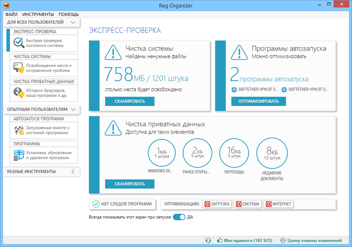The width and height of the screenshot is (352, 247).
Task: Click the Освобождение места и исправление проблем description
Action: click(x=49, y=68)
